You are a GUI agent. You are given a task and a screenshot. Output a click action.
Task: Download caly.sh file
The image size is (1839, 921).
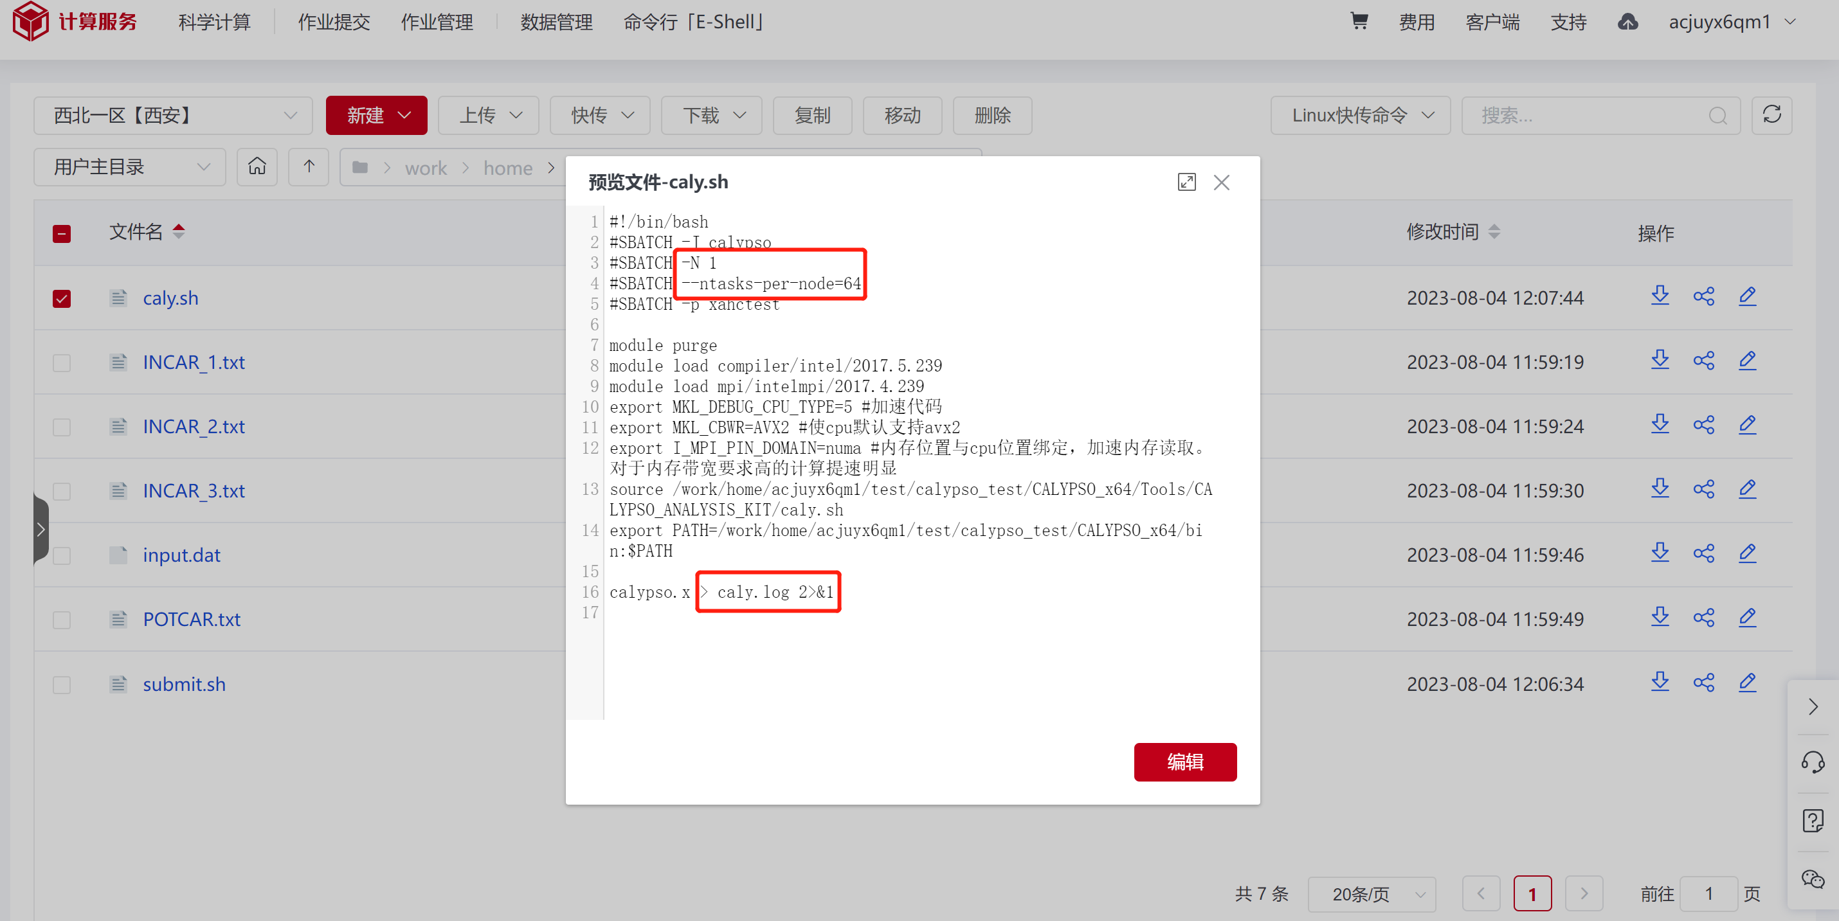1660,296
